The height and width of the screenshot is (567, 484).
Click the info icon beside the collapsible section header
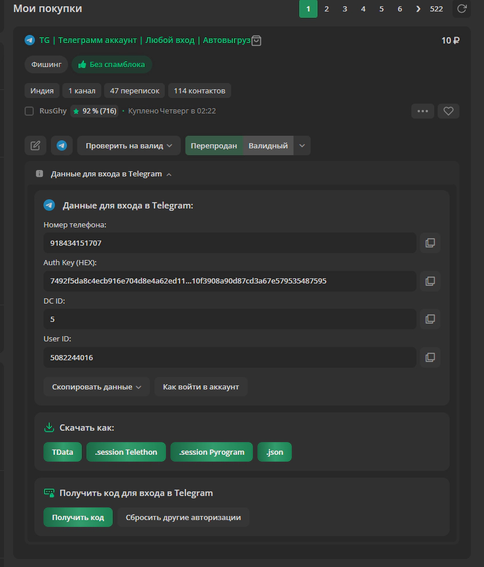39,174
